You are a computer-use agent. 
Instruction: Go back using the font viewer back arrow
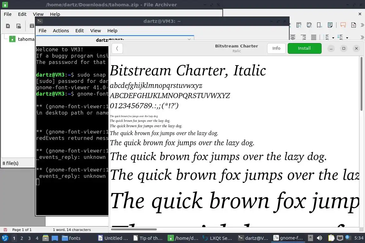point(117,48)
